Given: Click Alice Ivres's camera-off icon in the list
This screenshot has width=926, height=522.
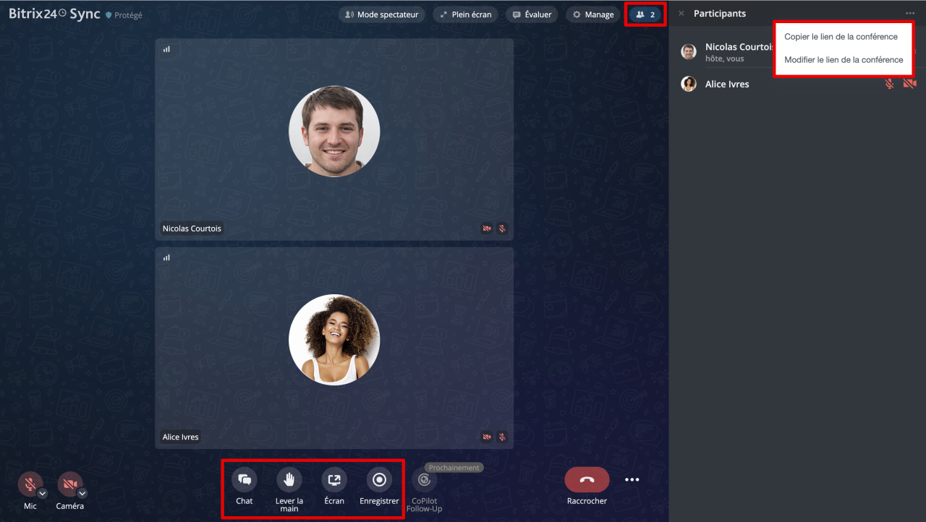Looking at the screenshot, I should [909, 84].
